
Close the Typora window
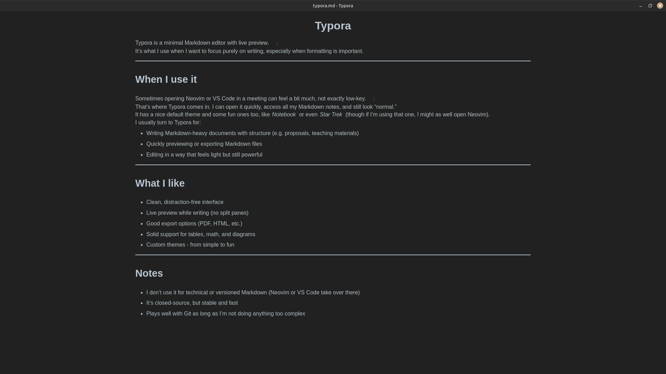[x=660, y=6]
